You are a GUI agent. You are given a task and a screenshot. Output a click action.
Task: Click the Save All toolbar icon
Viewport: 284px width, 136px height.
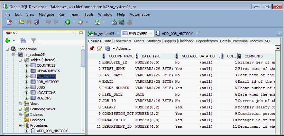click(x=37, y=22)
